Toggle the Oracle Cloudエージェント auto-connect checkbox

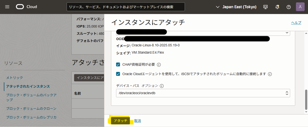point(118,74)
